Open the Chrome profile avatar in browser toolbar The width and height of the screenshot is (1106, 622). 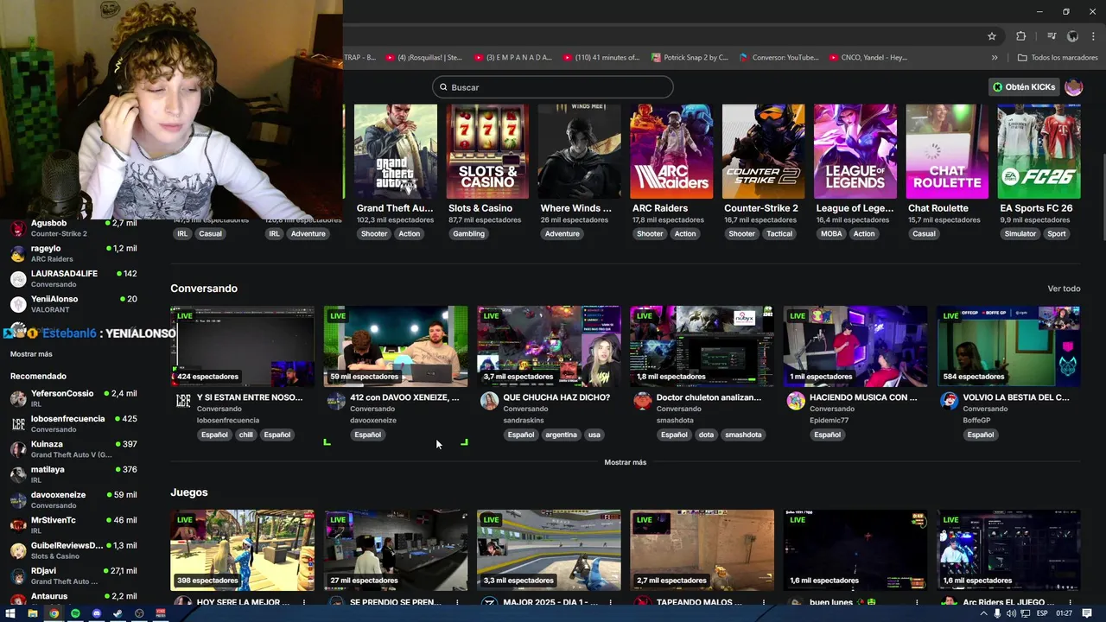pos(1072,36)
